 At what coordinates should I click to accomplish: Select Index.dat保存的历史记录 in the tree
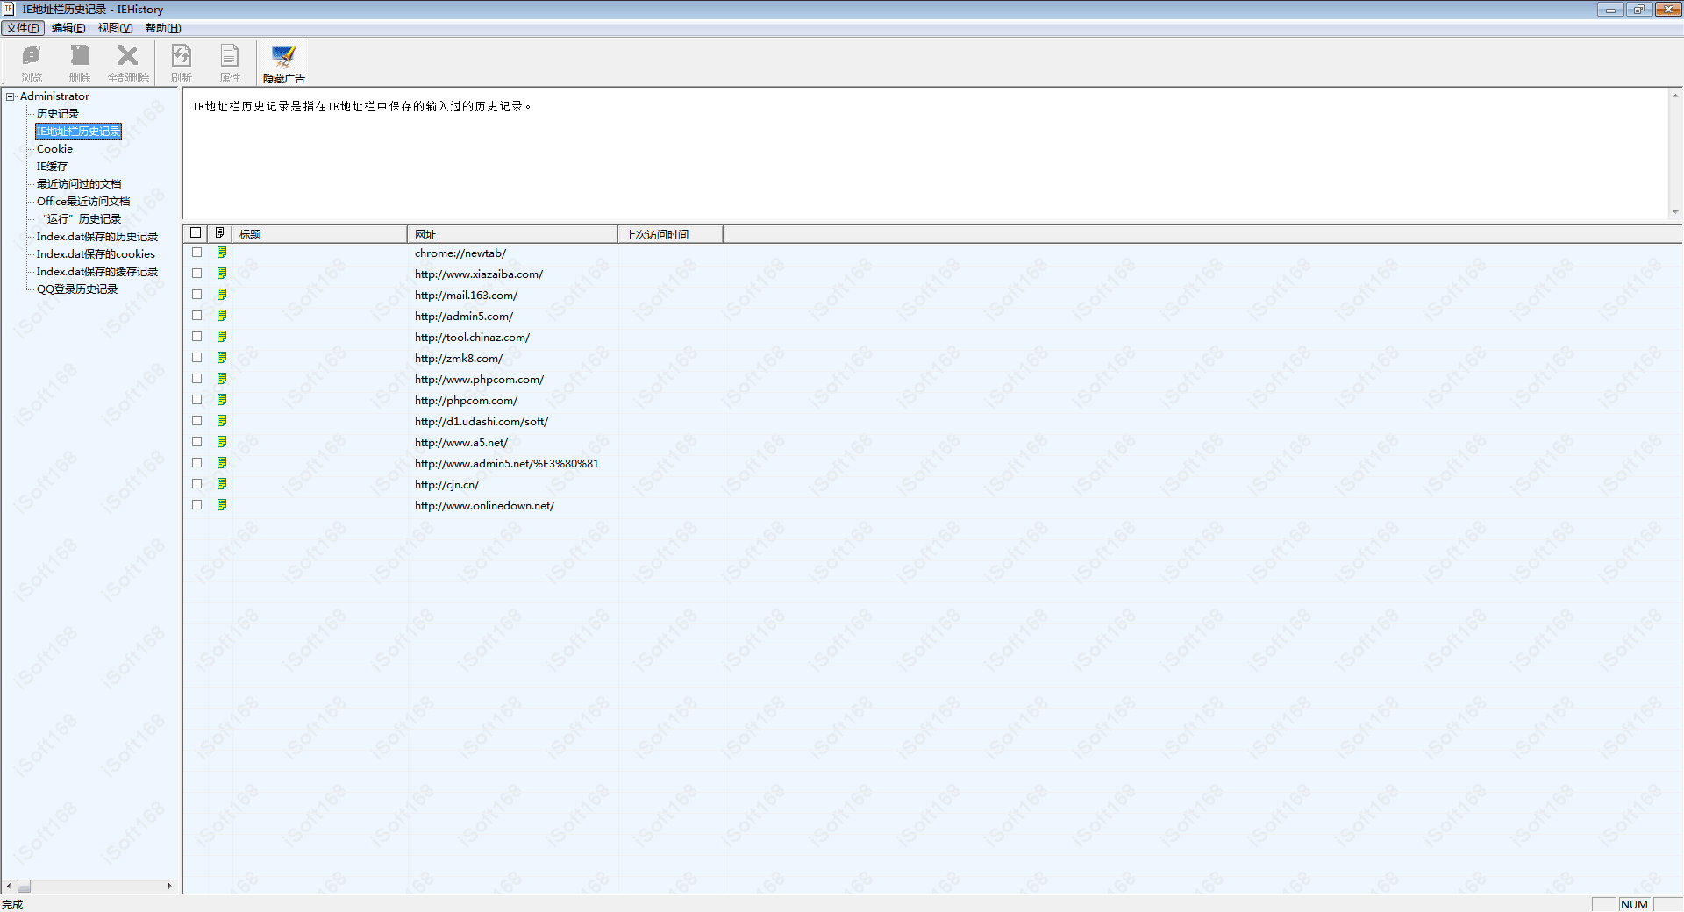click(x=97, y=237)
